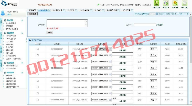
Task: Check the box for waybill 024000000005
Action: 38,74
